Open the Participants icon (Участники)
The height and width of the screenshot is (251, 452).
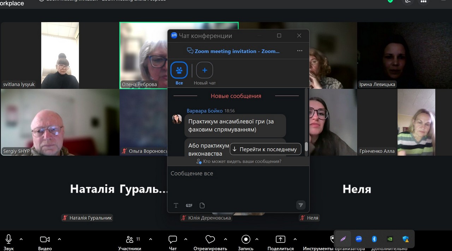(130, 239)
